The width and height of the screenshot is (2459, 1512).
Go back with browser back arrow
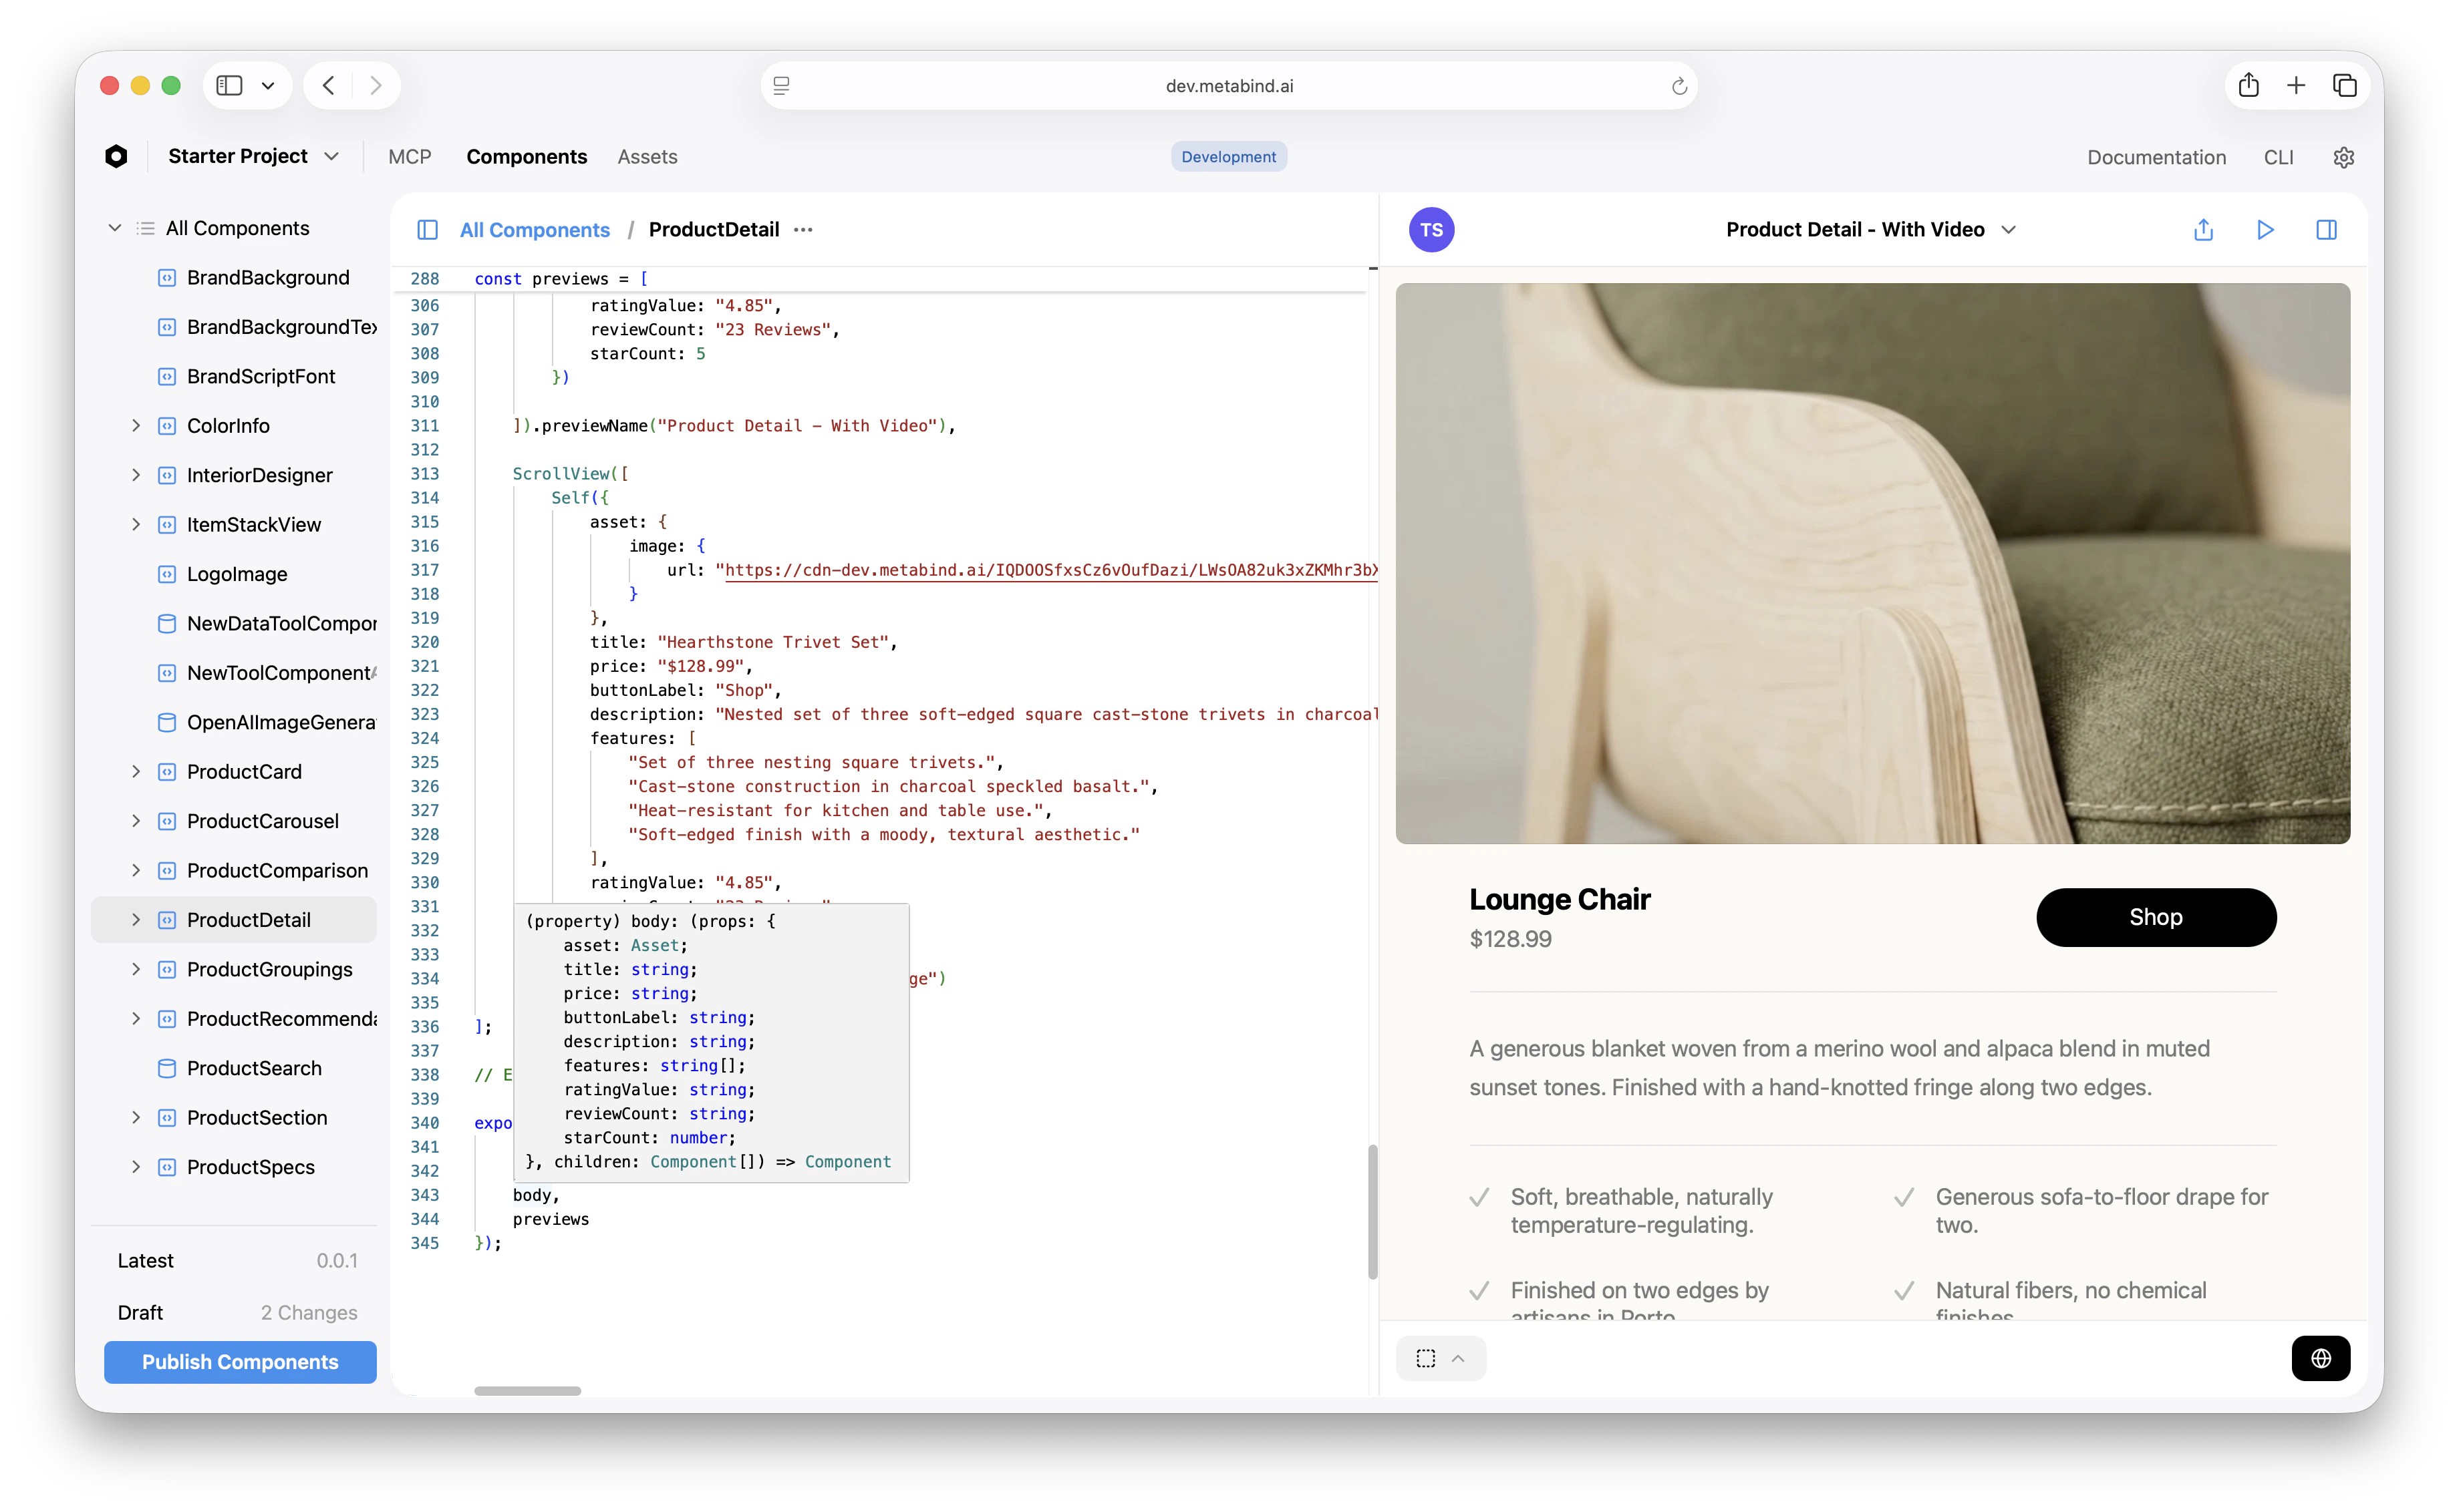pyautogui.click(x=329, y=85)
